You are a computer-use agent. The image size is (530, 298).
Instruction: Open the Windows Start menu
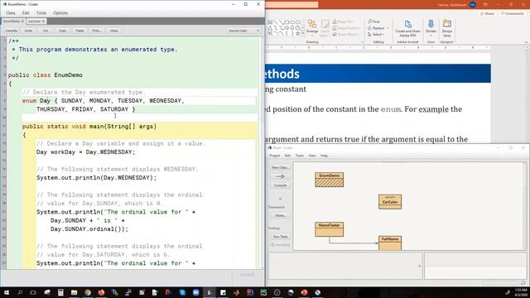click(7, 292)
